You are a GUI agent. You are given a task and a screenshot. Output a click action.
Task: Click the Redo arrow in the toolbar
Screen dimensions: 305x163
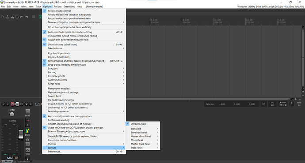(x=27, y=17)
